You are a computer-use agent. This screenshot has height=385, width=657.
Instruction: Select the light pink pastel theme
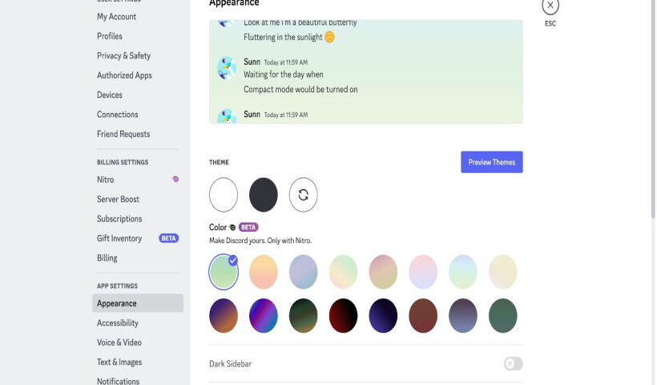(423, 272)
